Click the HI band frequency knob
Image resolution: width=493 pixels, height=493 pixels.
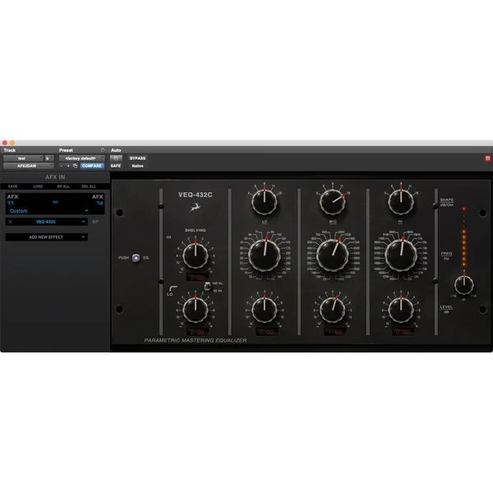pyautogui.click(x=401, y=255)
